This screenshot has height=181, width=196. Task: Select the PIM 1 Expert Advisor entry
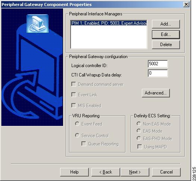point(109,23)
